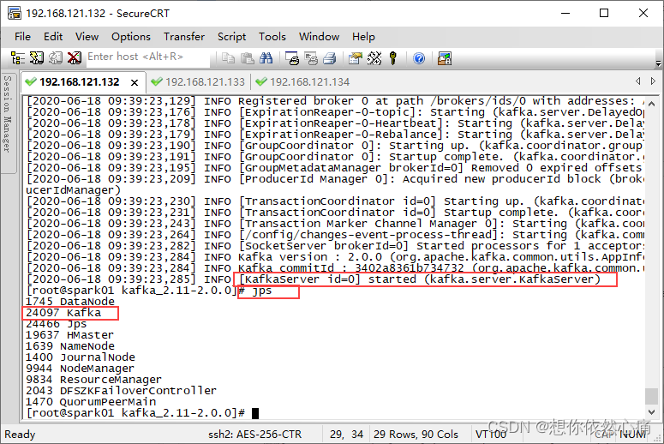Click the last terminal prompt cursor line
Image resolution: width=664 pixels, height=444 pixels.
click(x=142, y=412)
